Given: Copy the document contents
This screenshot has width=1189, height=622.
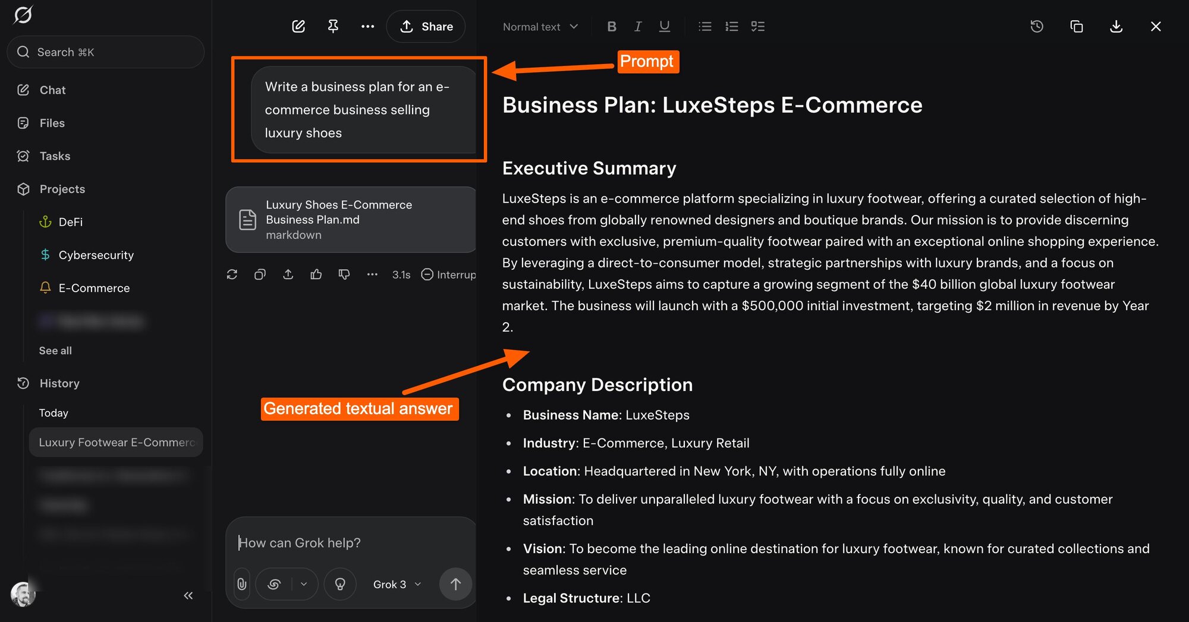Looking at the screenshot, I should click(x=1077, y=26).
